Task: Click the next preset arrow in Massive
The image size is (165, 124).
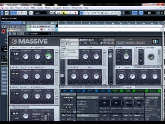Action: point(105,43)
